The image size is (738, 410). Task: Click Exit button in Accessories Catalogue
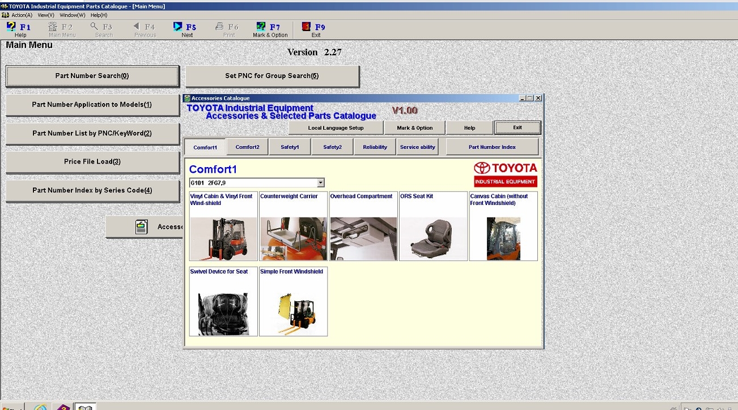tap(518, 128)
